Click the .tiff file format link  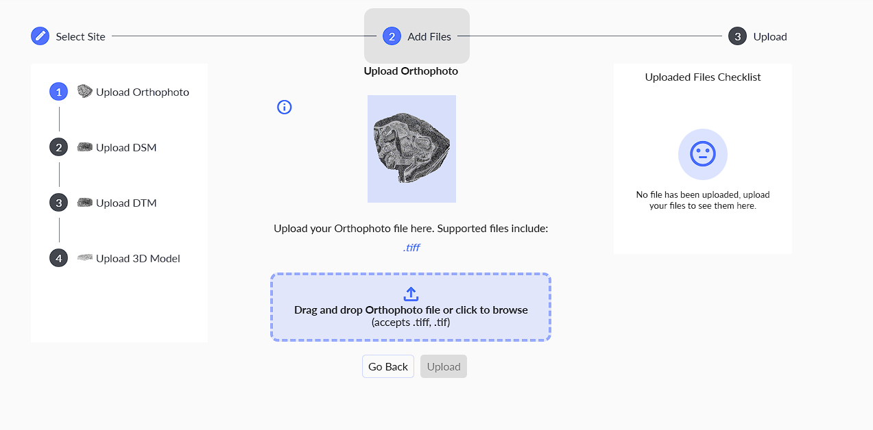click(x=411, y=248)
